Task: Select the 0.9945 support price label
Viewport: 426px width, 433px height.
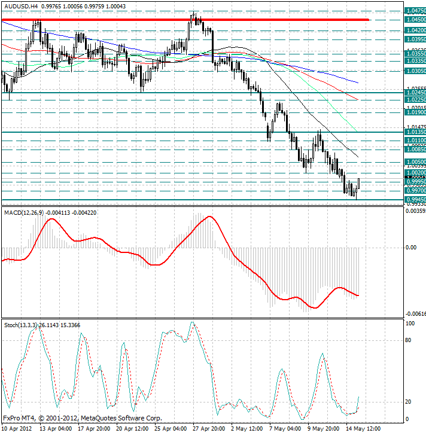Action: click(x=415, y=199)
